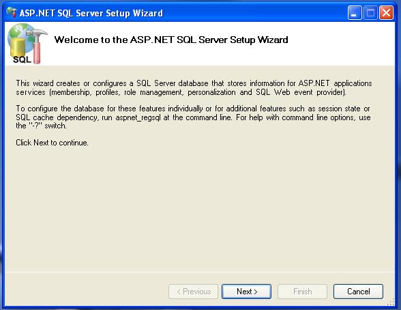Click the grayed-out Finish button
The height and width of the screenshot is (310, 401).
point(302,292)
